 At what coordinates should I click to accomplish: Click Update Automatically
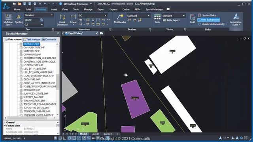coord(211,24)
